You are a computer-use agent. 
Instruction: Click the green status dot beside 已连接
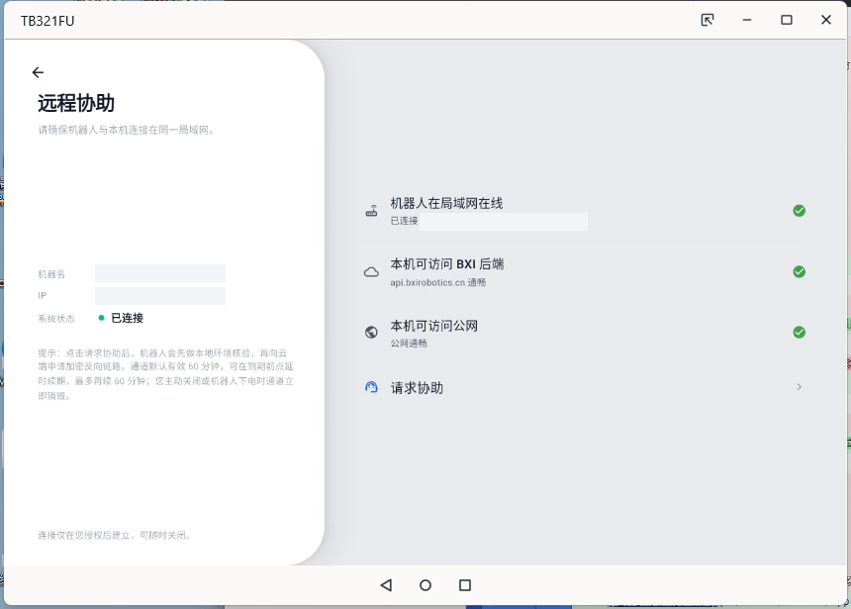pyautogui.click(x=102, y=318)
